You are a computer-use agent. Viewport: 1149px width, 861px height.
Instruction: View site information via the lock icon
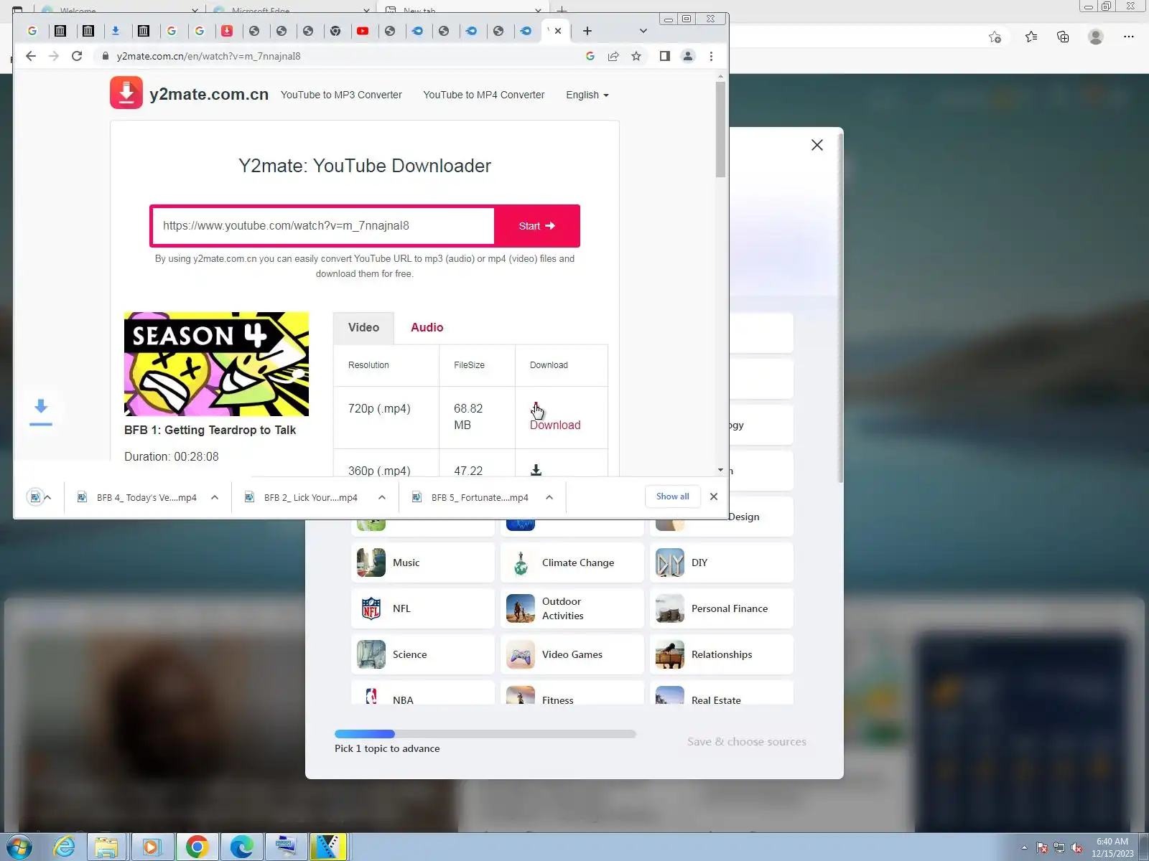[106, 56]
